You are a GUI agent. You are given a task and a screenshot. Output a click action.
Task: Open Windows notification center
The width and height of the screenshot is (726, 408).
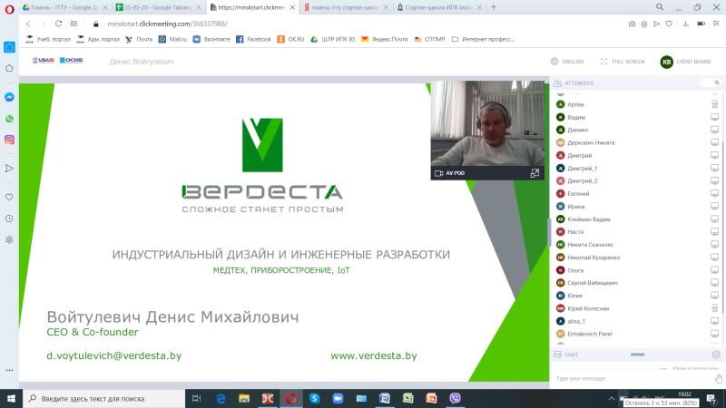pos(711,399)
